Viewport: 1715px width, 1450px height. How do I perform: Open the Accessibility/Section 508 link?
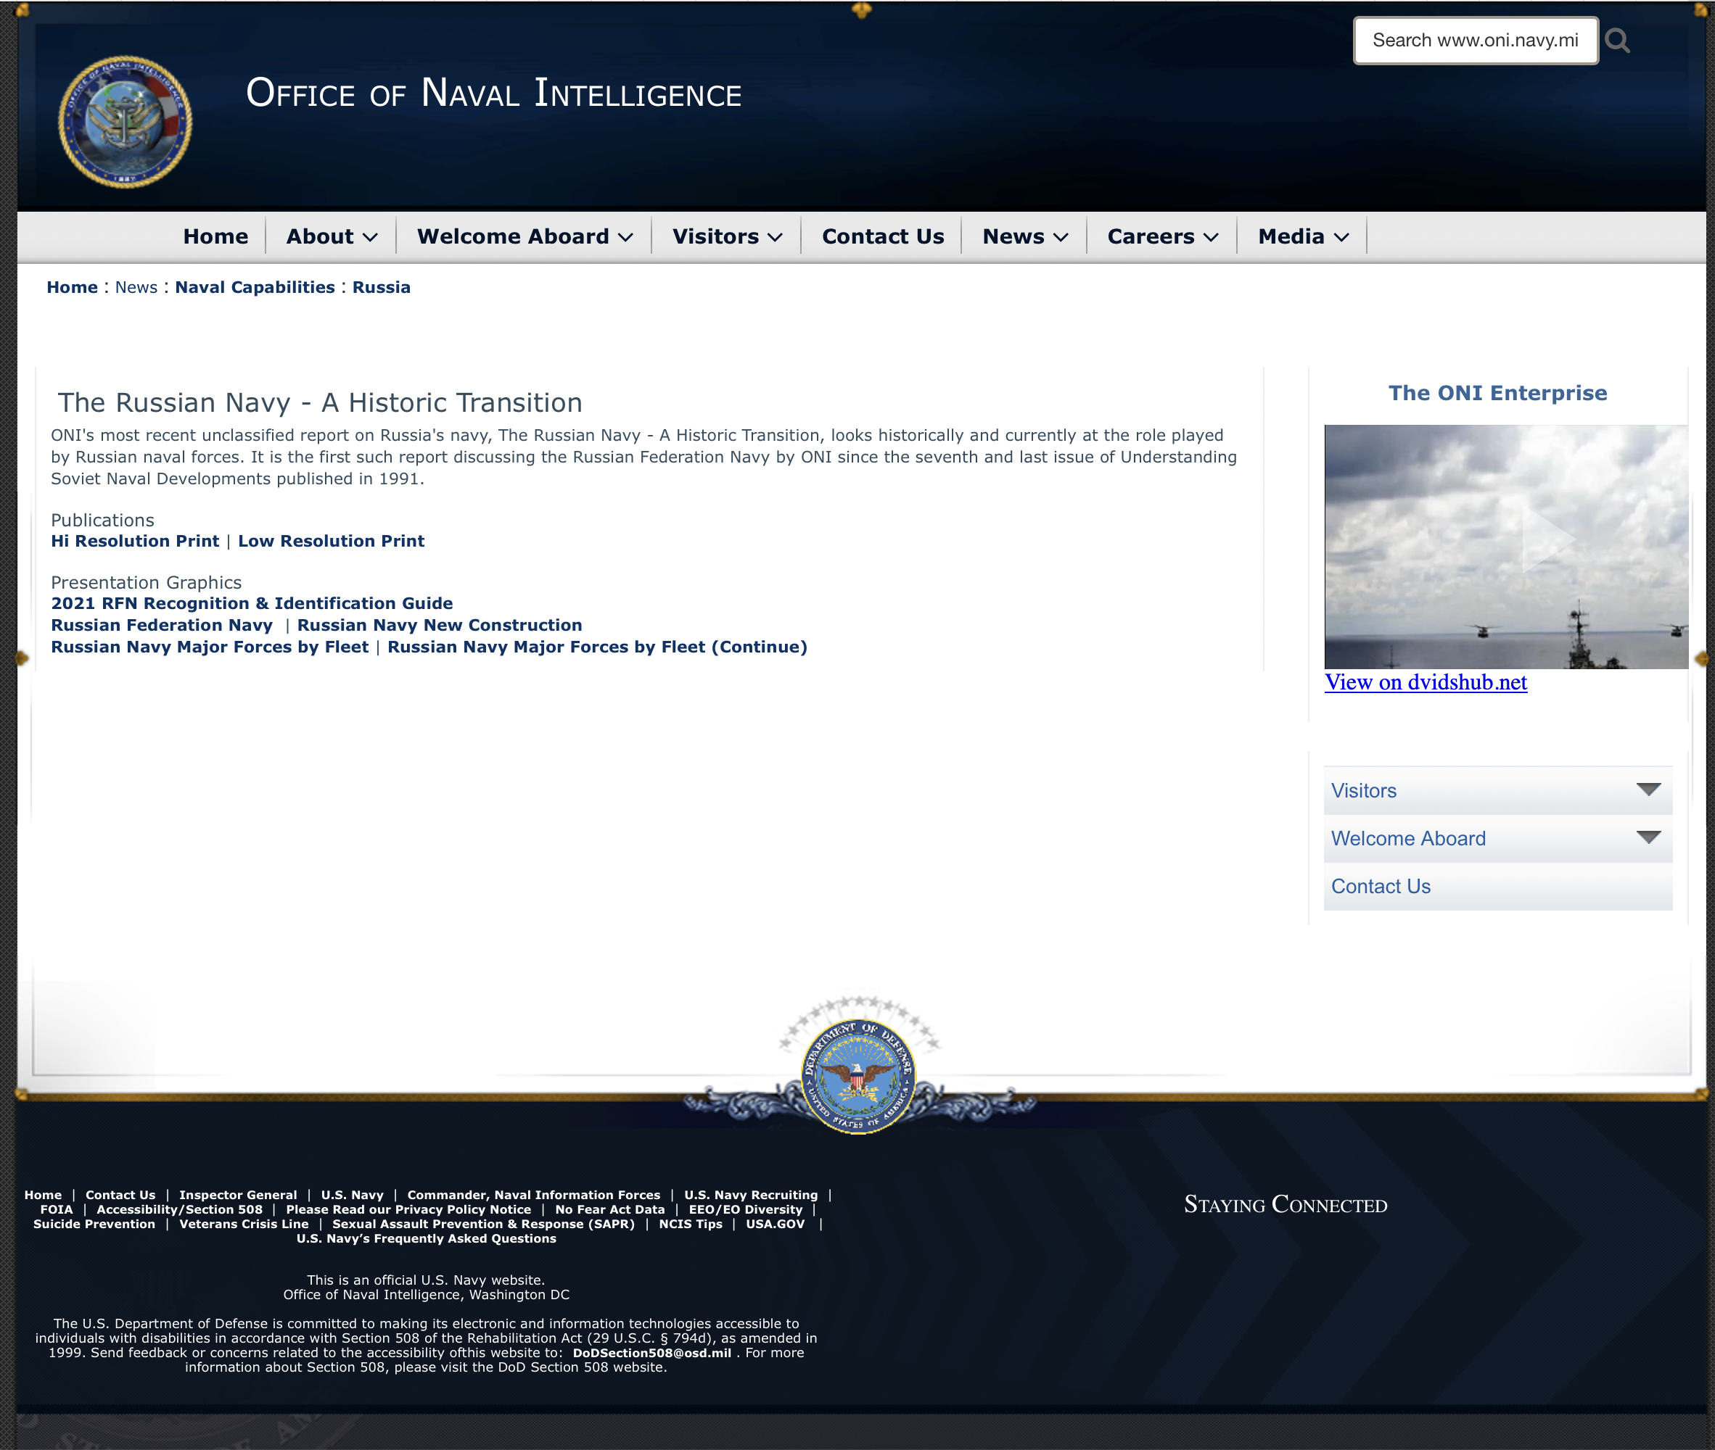[179, 1210]
